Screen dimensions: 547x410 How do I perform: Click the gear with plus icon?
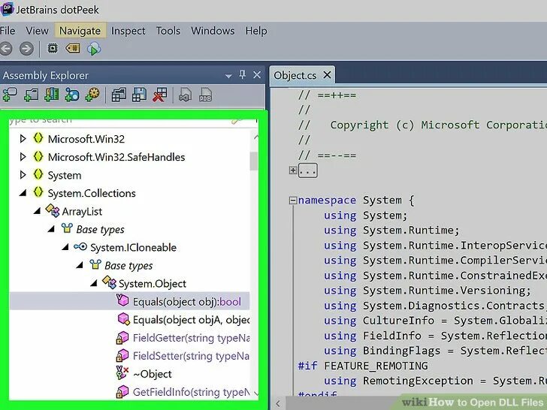[x=92, y=95]
